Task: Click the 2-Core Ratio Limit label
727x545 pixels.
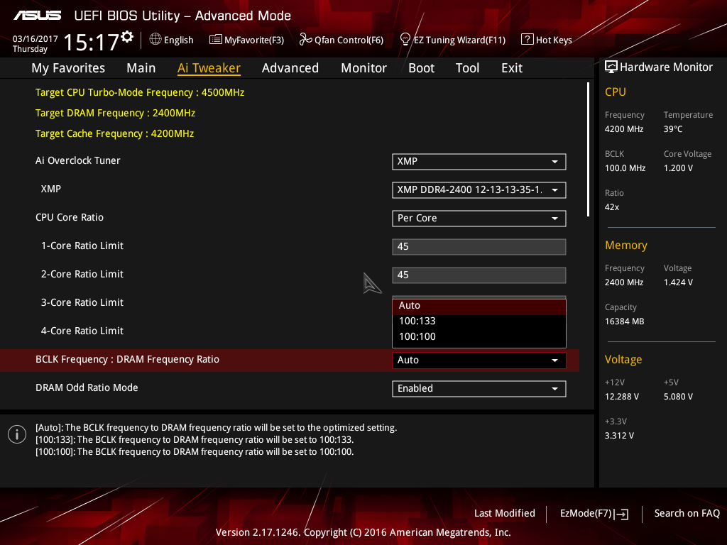Action: (x=82, y=274)
